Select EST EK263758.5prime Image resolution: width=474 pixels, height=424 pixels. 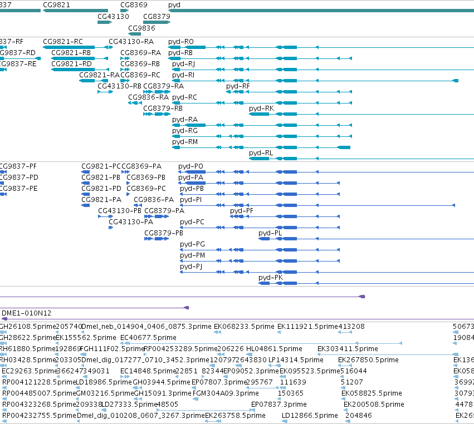click(235, 416)
